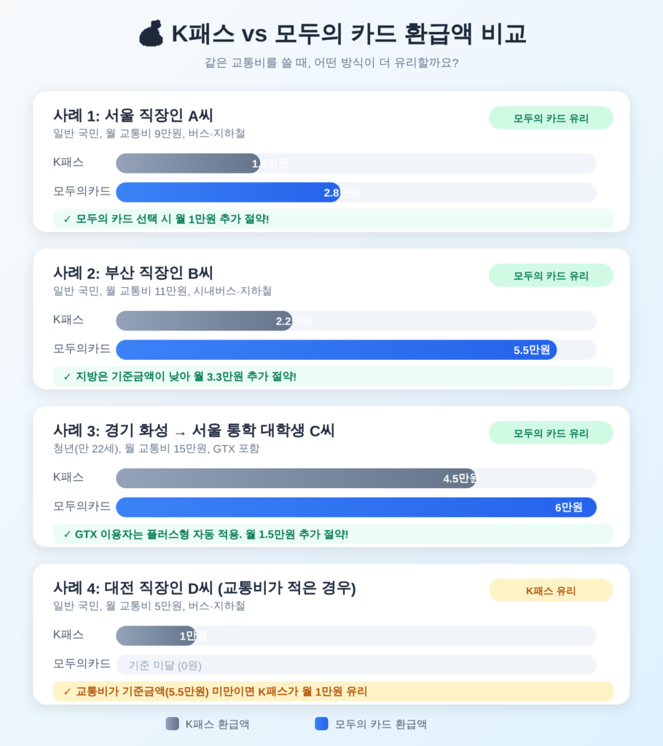Click the 4.5만원 gray K패스 bar
The width and height of the screenshot is (663, 746).
295,478
